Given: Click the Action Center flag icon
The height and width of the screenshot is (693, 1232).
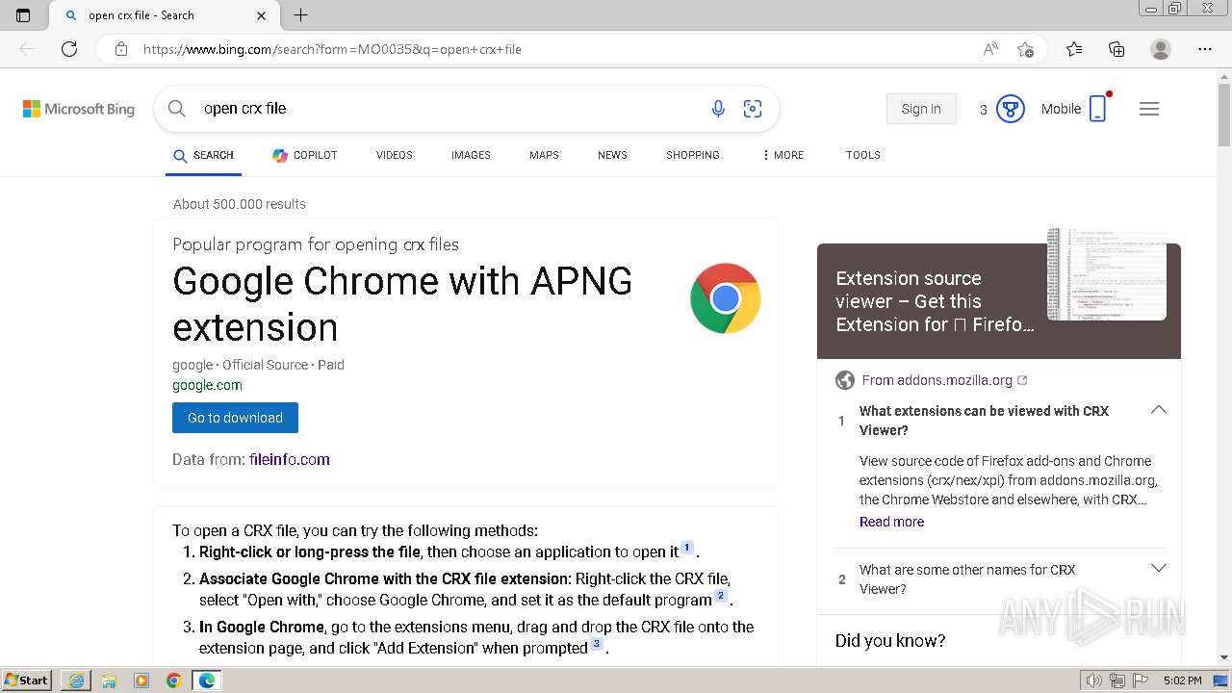Looking at the screenshot, I should point(1140,680).
